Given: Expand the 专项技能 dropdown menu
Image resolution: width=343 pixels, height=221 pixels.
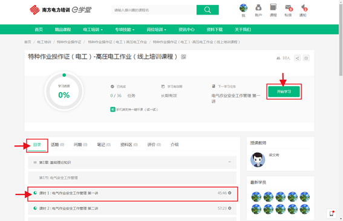Looking at the screenshot, I should tap(125, 30).
